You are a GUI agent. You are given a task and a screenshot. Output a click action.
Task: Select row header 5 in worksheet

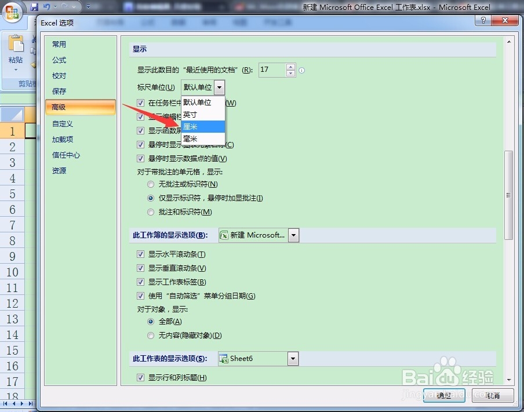[x=12, y=194]
